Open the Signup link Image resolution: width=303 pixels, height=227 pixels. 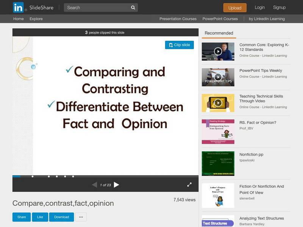click(x=279, y=8)
